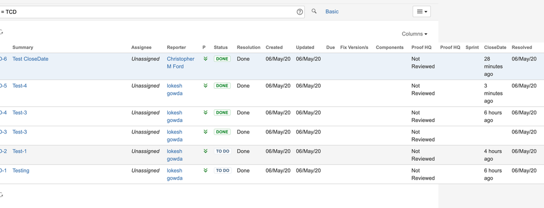
Task: Switch to Basic search mode
Action: click(x=332, y=11)
